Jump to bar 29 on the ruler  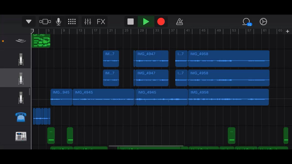(142, 30)
